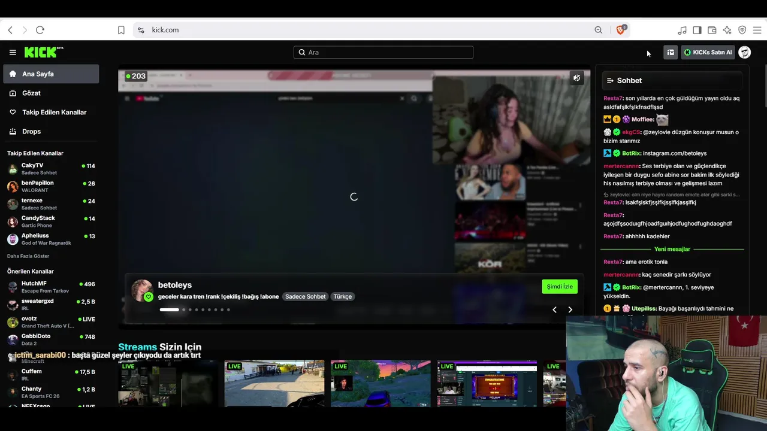
Task: Open the benPapillon followed channel
Action: point(51,186)
